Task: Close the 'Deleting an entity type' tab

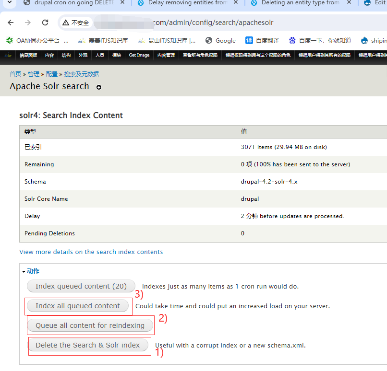Action: (x=349, y=2)
